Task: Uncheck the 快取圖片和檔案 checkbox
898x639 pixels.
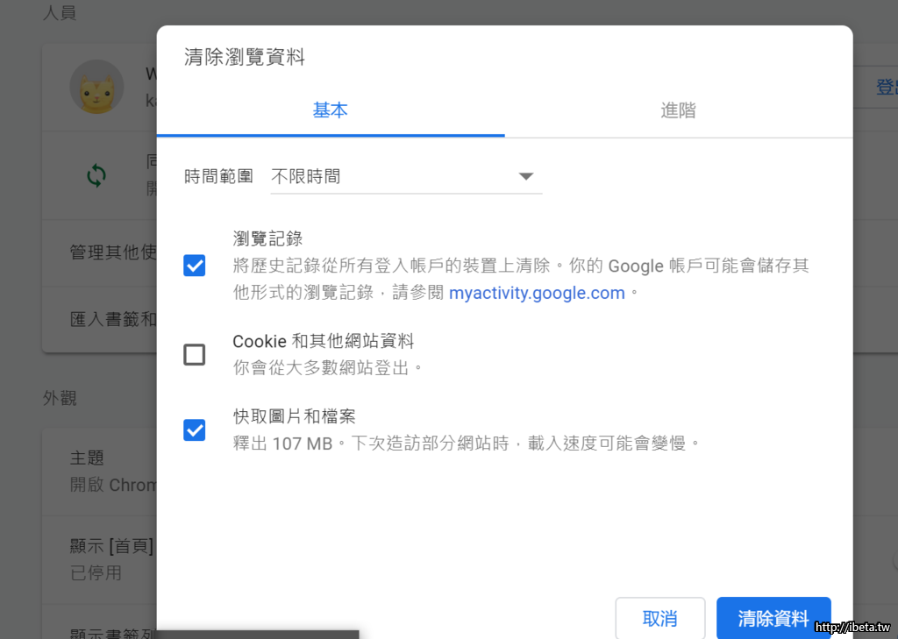Action: click(x=195, y=430)
